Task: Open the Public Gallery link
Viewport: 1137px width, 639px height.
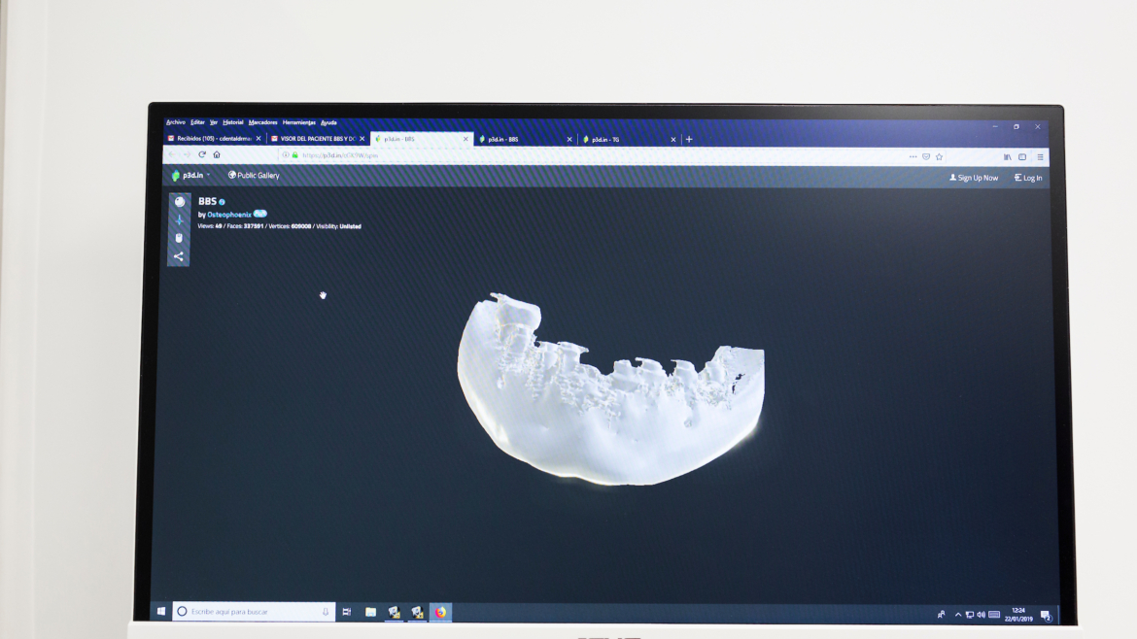Action: point(254,176)
